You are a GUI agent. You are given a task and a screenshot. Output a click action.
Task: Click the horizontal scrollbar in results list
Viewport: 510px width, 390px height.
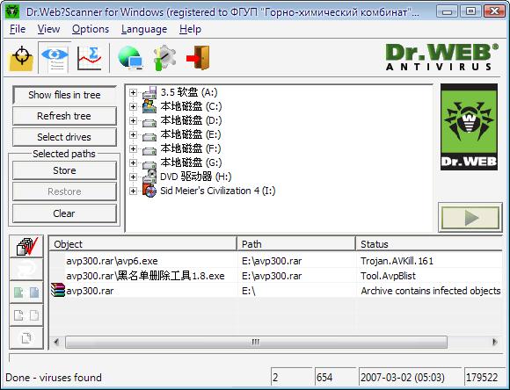256,342
